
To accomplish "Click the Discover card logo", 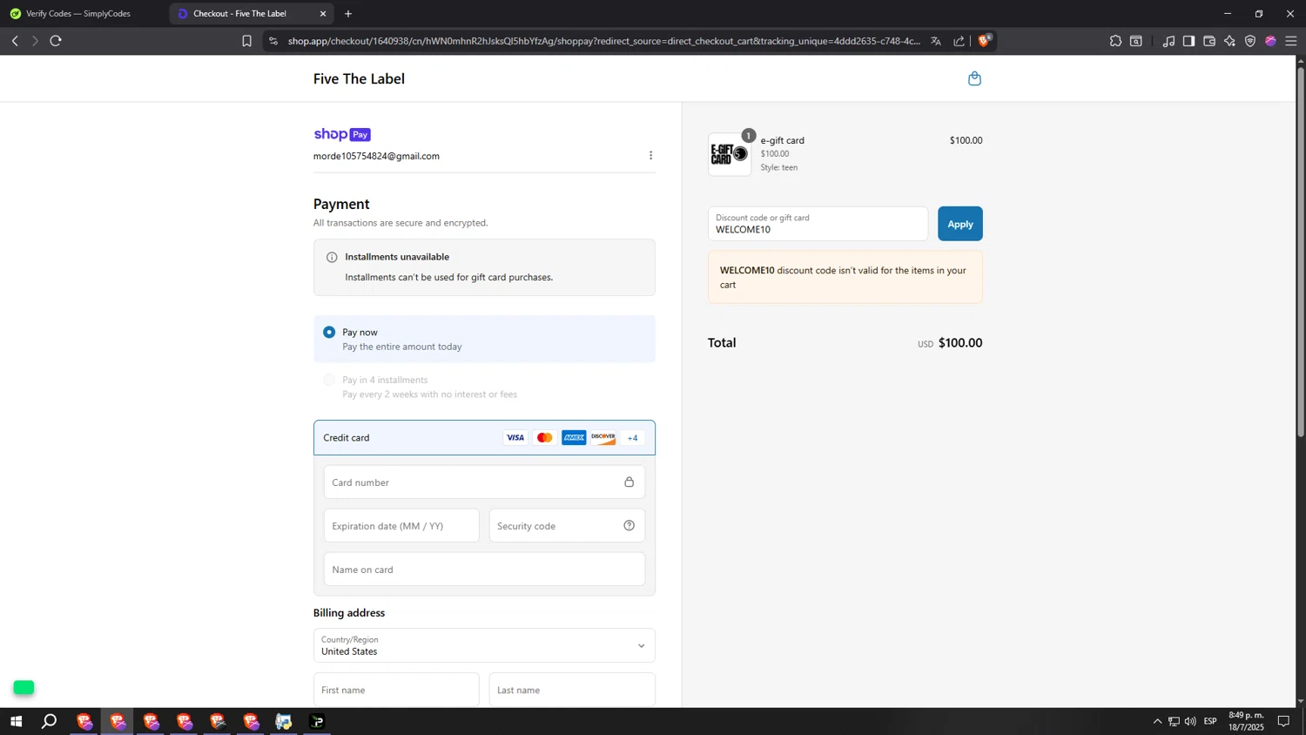I will coord(603,437).
